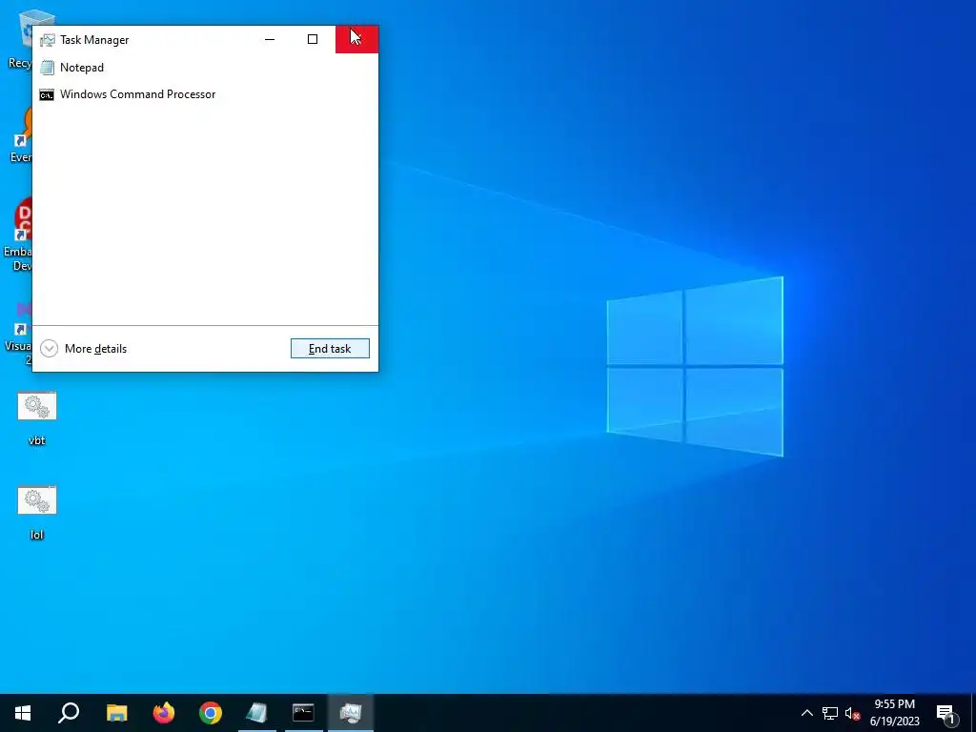Open File Explorer from the taskbar
The image size is (976, 732).
coord(116,713)
